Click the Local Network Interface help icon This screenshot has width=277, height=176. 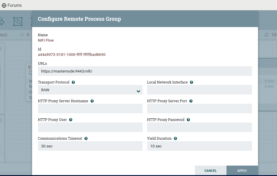(191, 82)
